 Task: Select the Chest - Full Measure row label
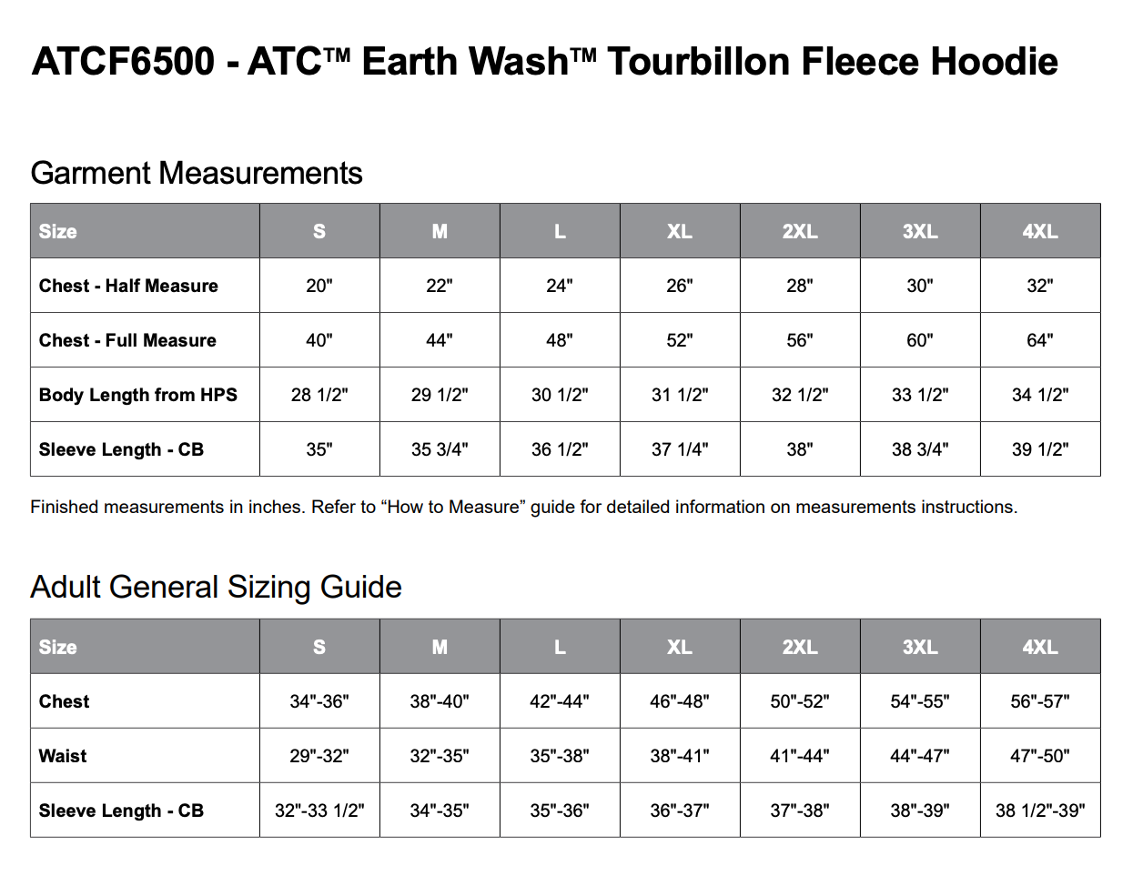(x=127, y=340)
